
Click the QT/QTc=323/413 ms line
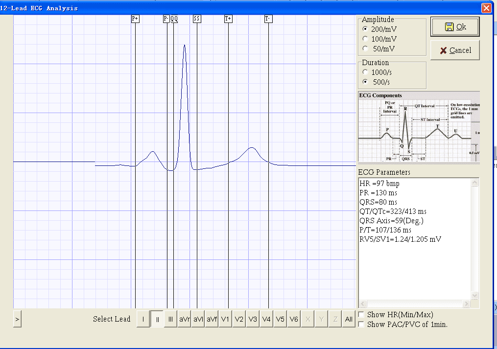click(x=393, y=211)
